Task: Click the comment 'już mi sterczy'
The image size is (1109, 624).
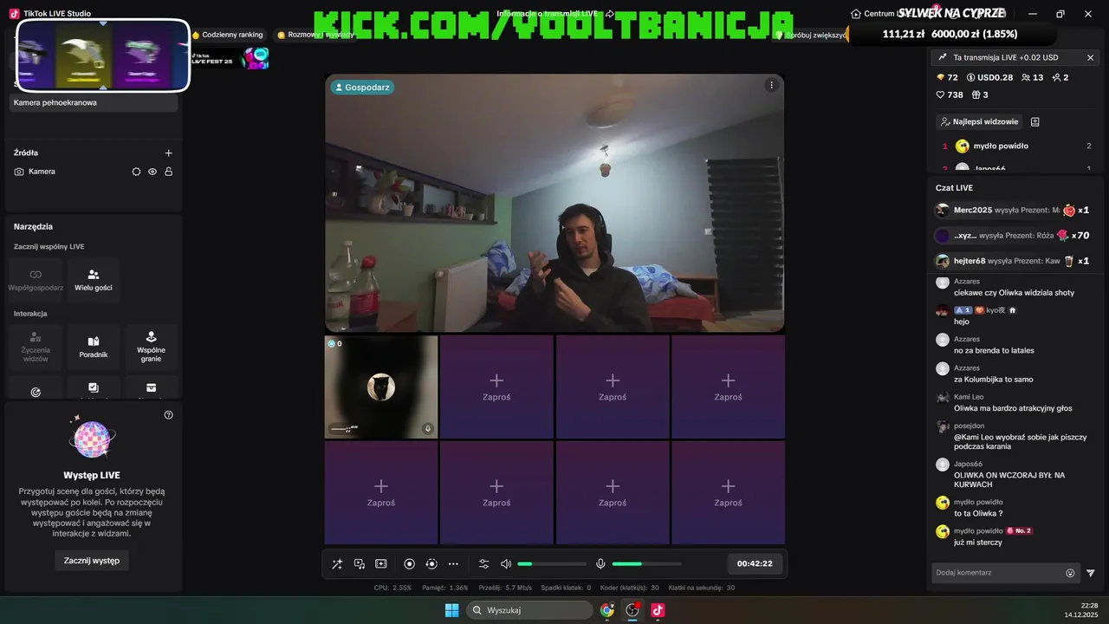Action: (977, 543)
